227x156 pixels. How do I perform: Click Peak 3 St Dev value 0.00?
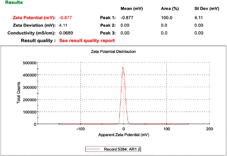point(199,33)
